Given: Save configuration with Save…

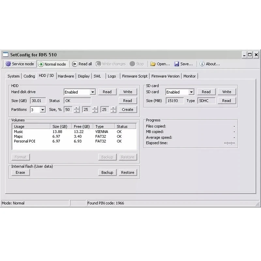Looking at the screenshot, I should [x=183, y=64].
